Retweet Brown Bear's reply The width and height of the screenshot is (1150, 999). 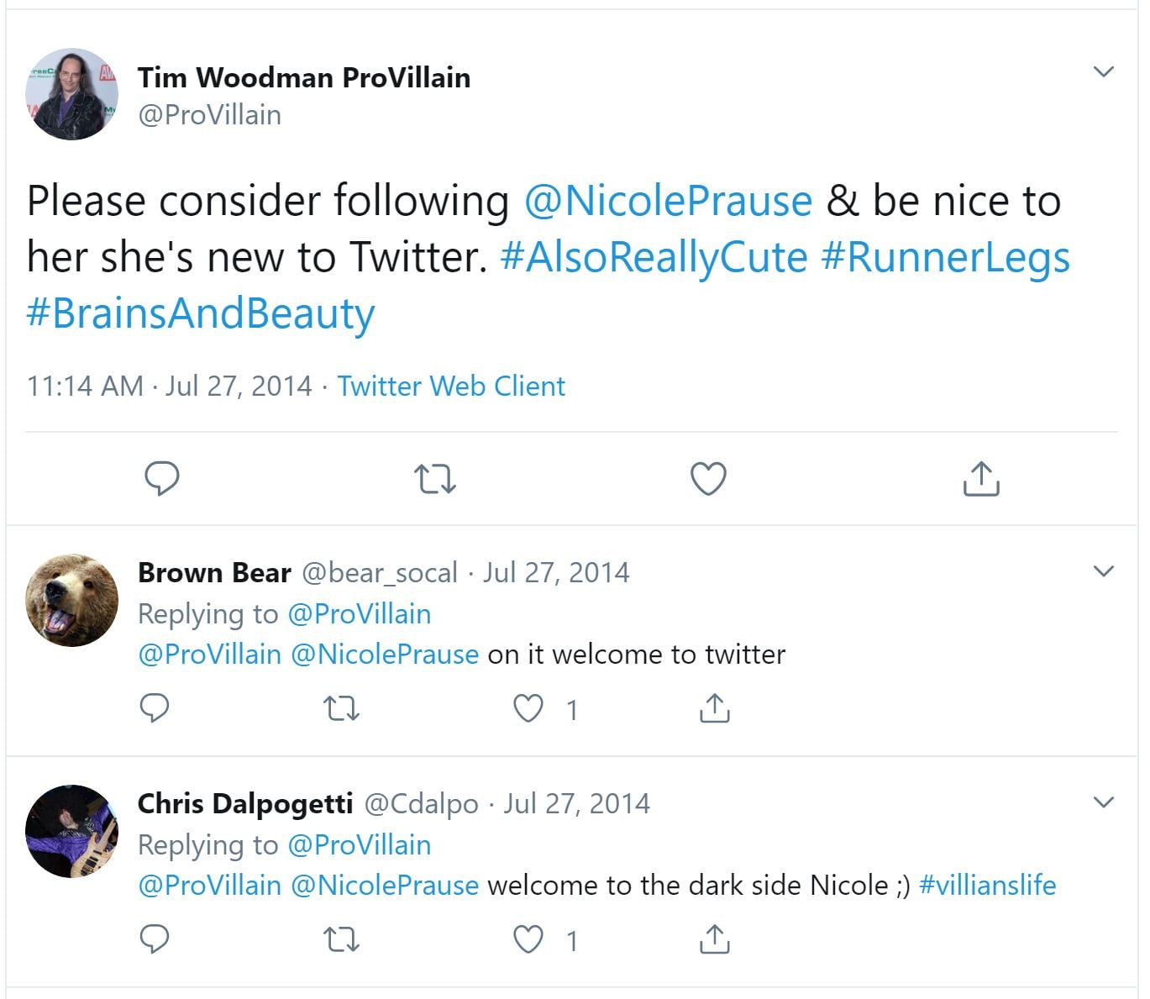coord(342,710)
